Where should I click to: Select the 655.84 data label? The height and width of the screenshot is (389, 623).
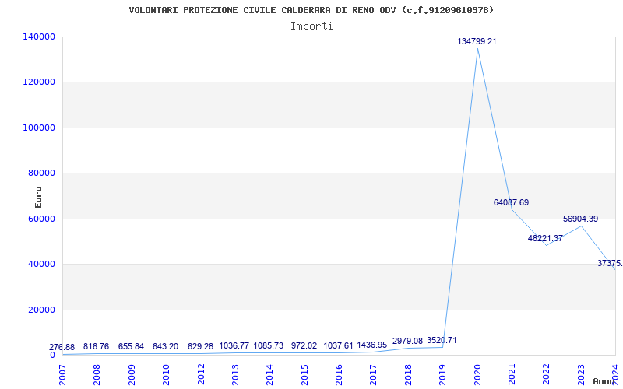[x=131, y=346]
